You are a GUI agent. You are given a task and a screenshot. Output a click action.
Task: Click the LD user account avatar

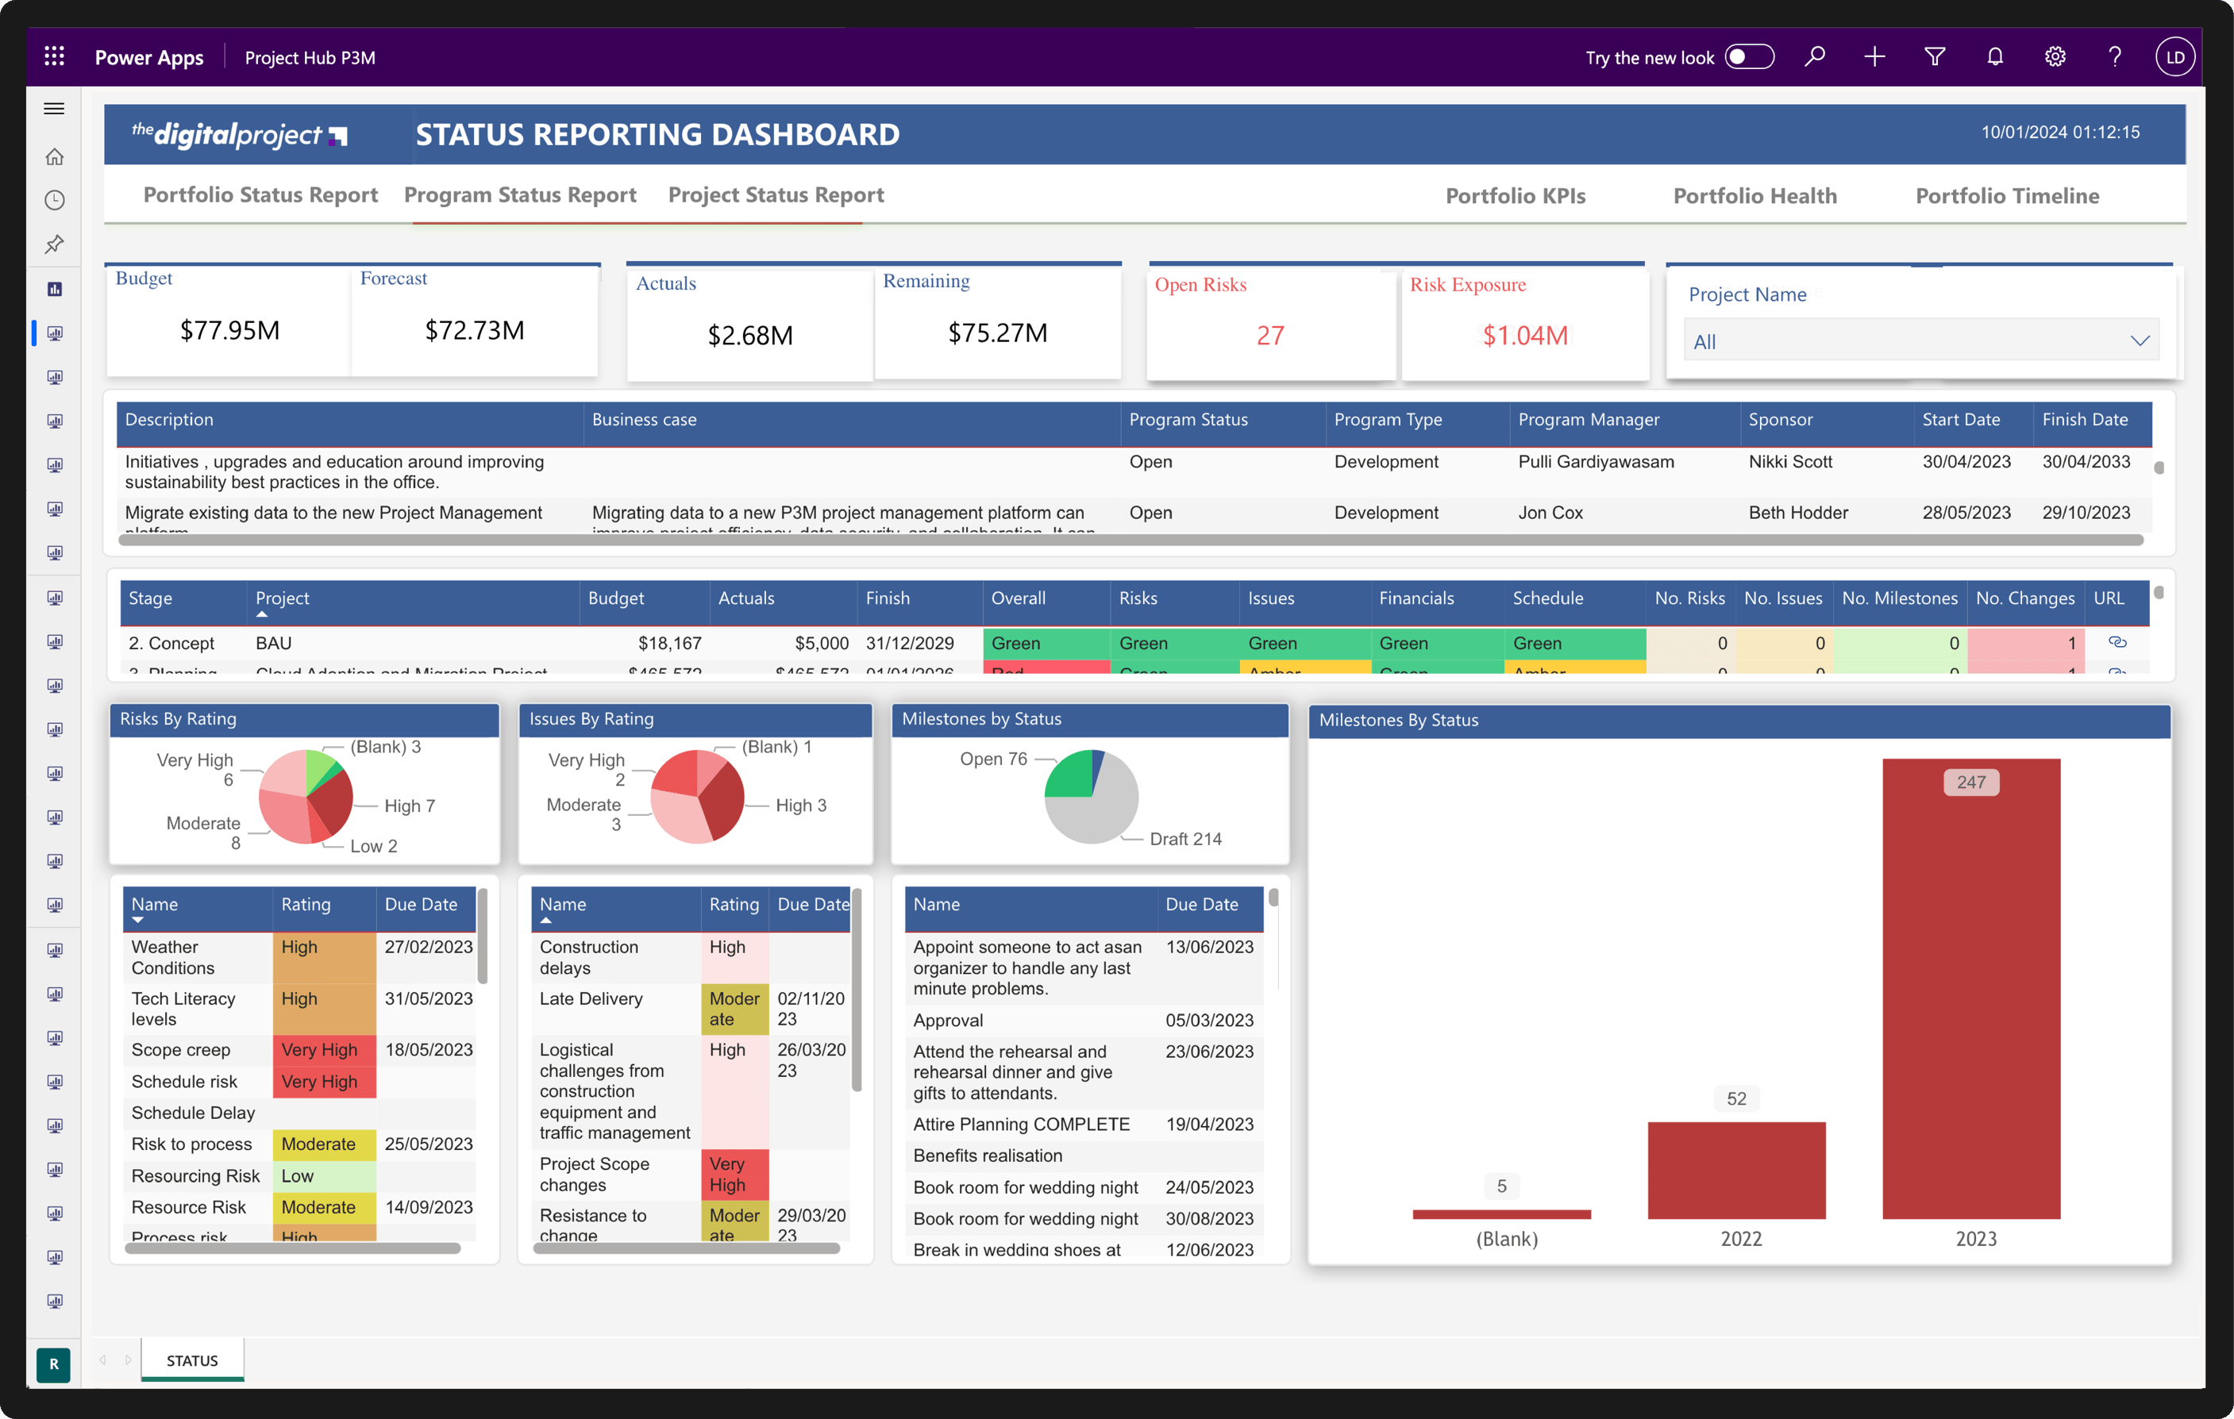coord(2174,56)
